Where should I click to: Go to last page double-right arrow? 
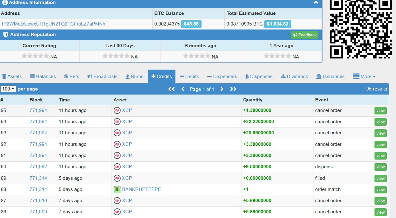[x=233, y=89]
